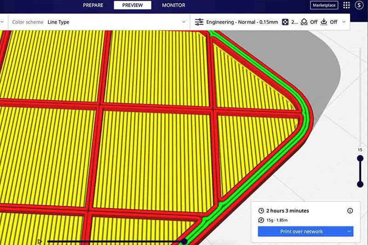Switch to the PREPARE stage tab
The image size is (368, 245).
[x=93, y=5]
